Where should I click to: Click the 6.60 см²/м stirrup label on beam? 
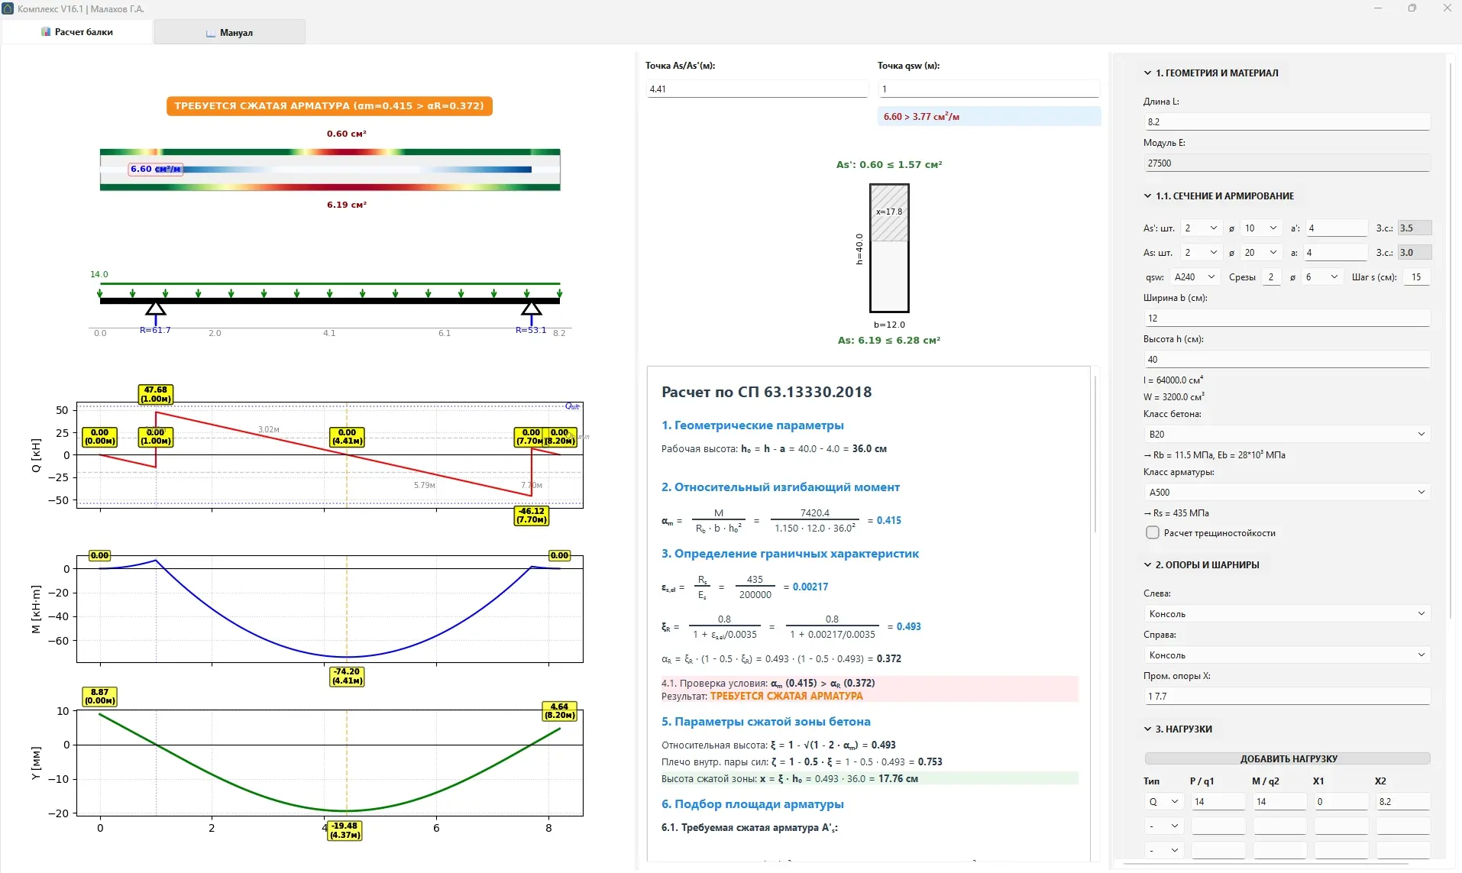[156, 170]
